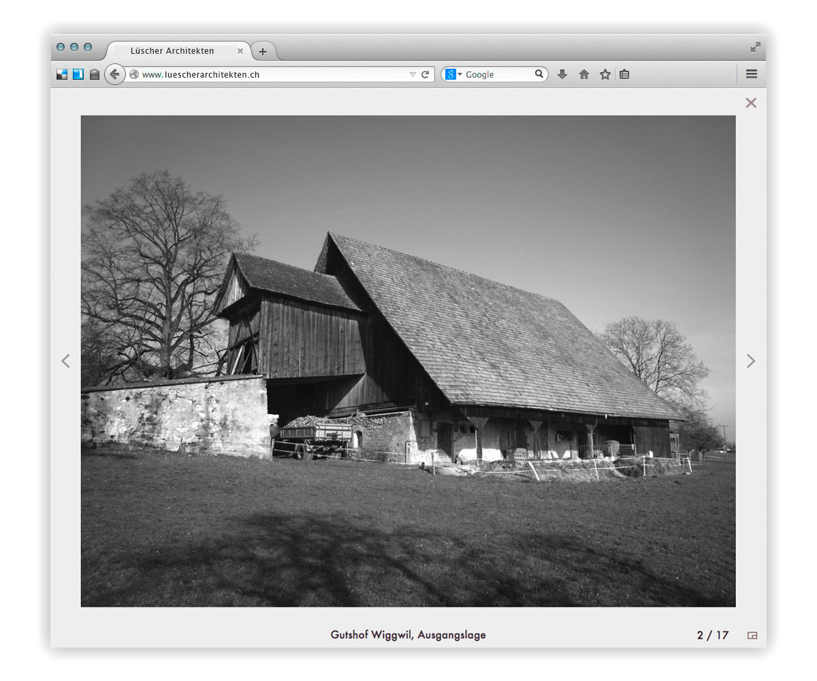Open a new tab with the plus button
817x681 pixels.
point(263,51)
